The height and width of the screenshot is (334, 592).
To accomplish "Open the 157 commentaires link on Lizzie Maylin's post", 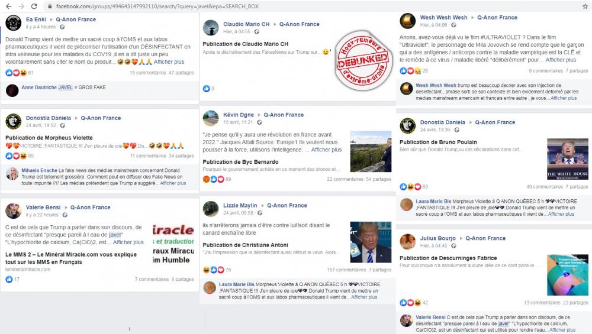I will pyautogui.click(x=346, y=270).
